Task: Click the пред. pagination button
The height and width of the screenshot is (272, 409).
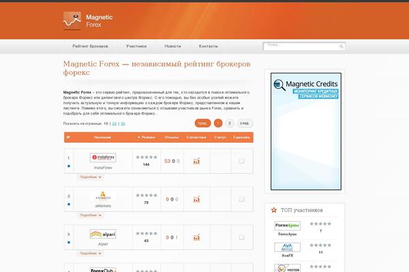Action: (202, 123)
